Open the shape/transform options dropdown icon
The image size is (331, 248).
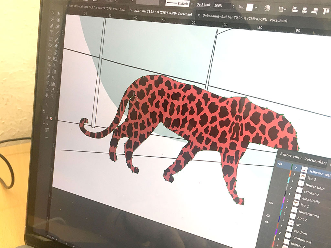[x=282, y=9]
